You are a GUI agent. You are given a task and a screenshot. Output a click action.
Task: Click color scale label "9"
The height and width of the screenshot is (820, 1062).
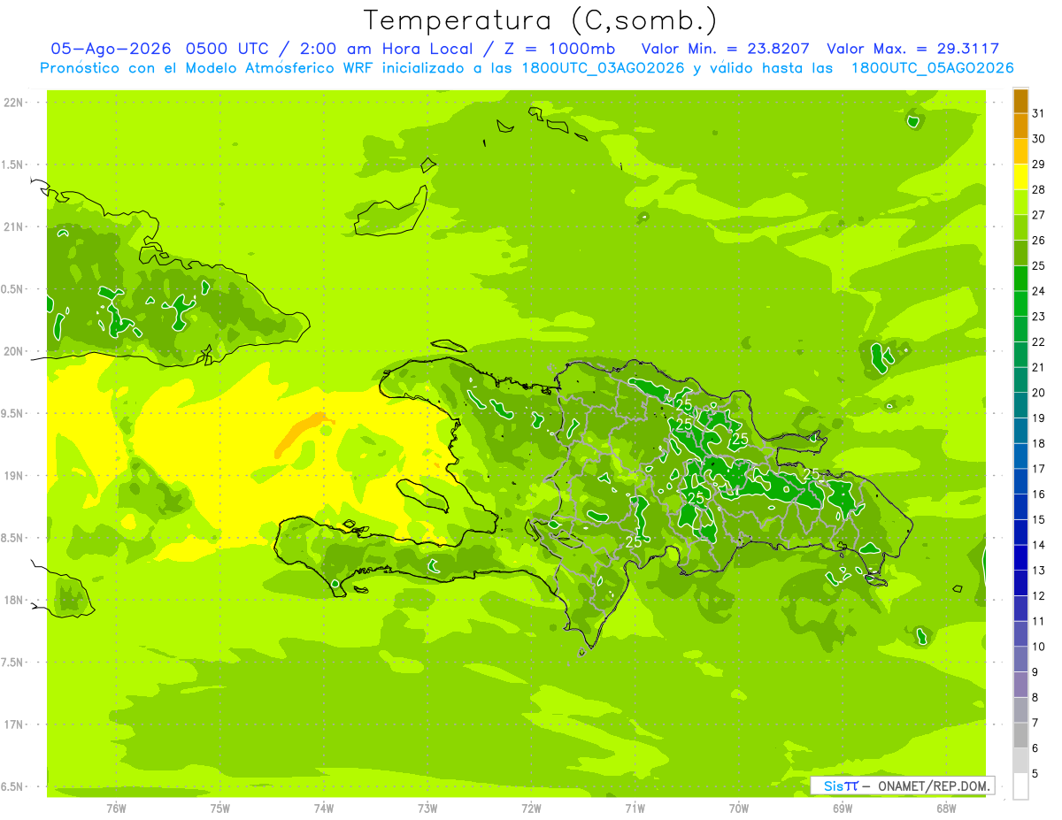tap(1035, 672)
